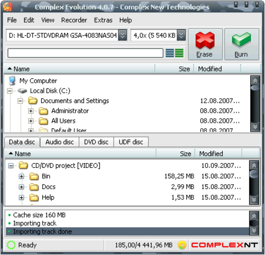The width and height of the screenshot is (265, 255).
Task: Click the Help folder icon
Action: [x=34, y=197]
